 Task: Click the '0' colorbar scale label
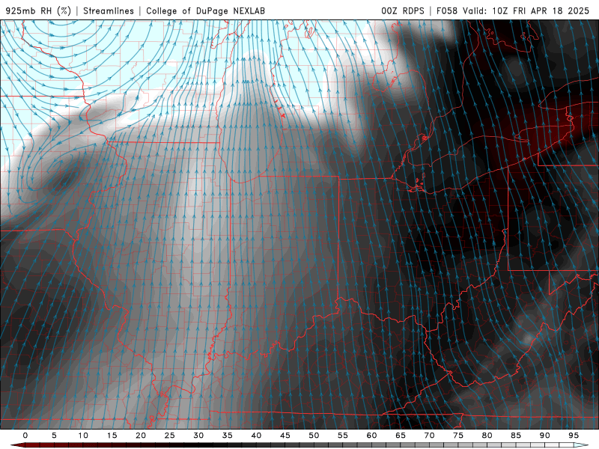25,436
